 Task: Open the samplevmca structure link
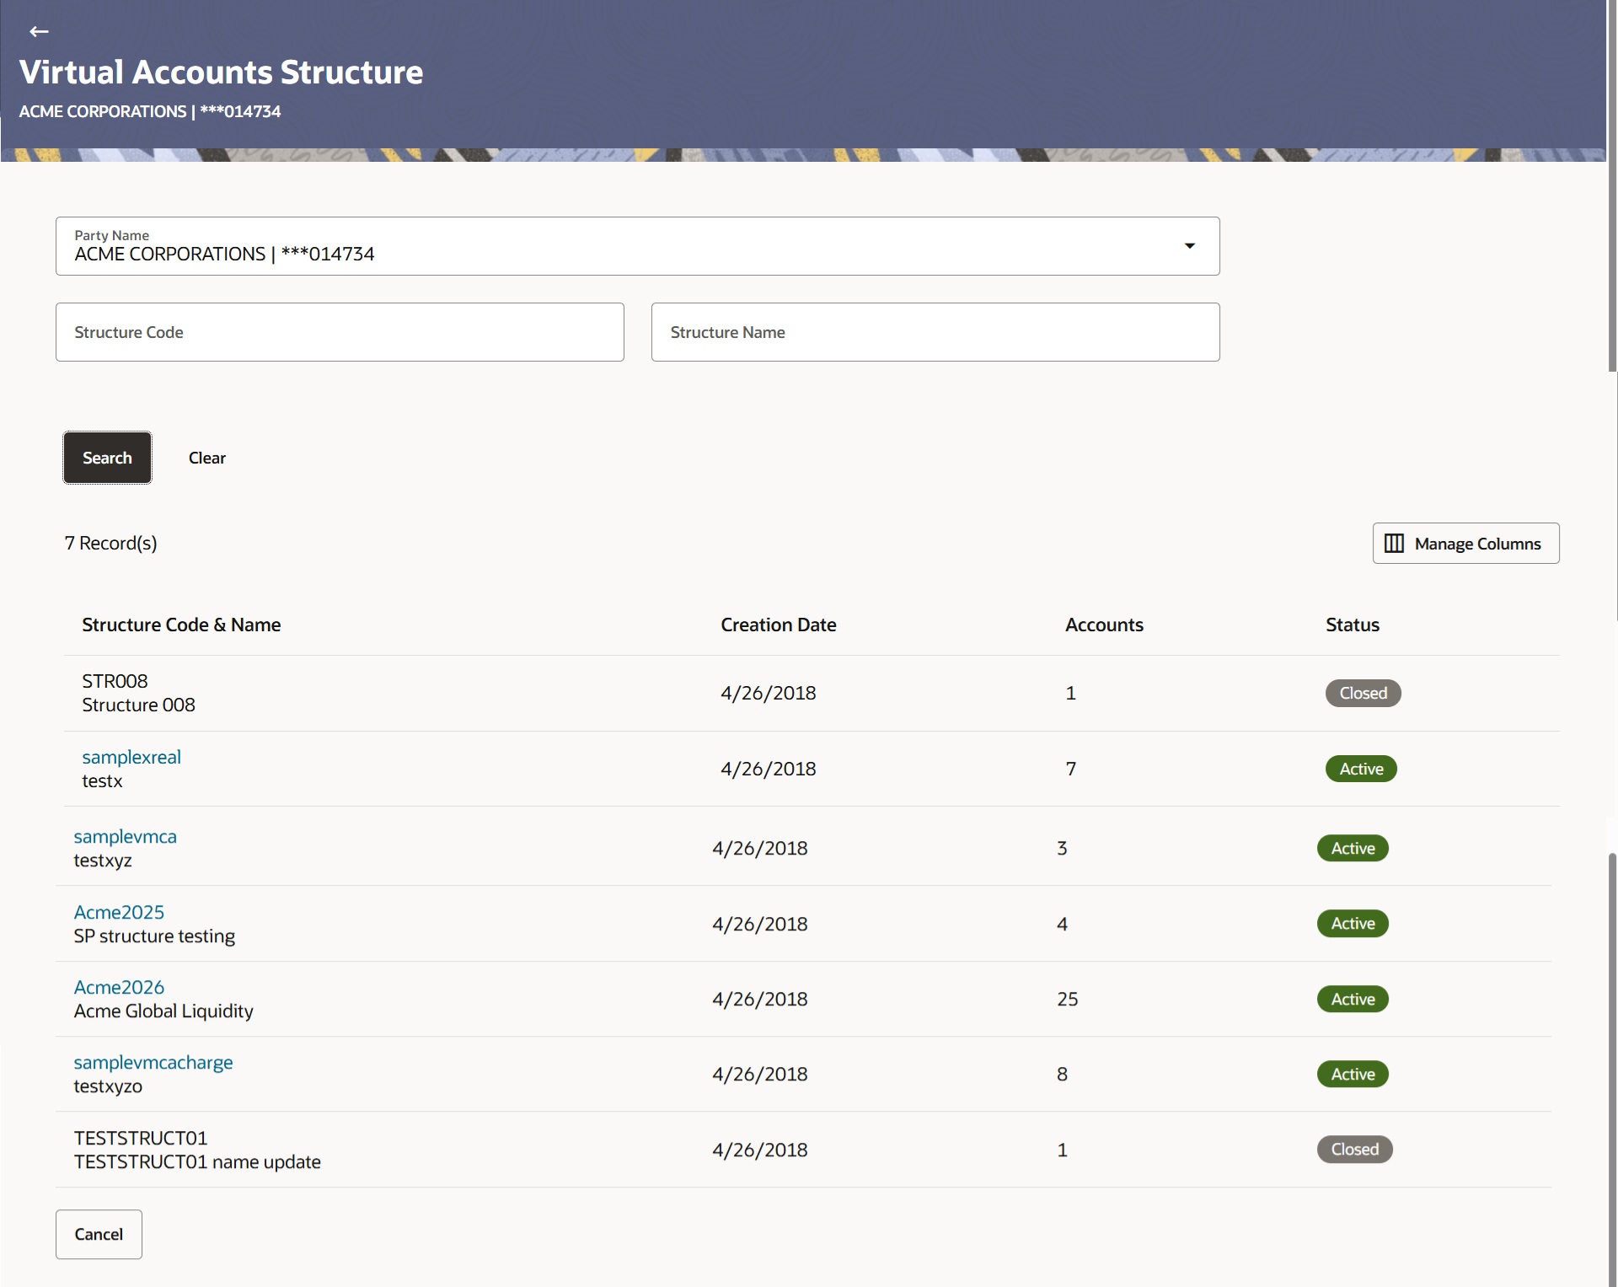125,836
